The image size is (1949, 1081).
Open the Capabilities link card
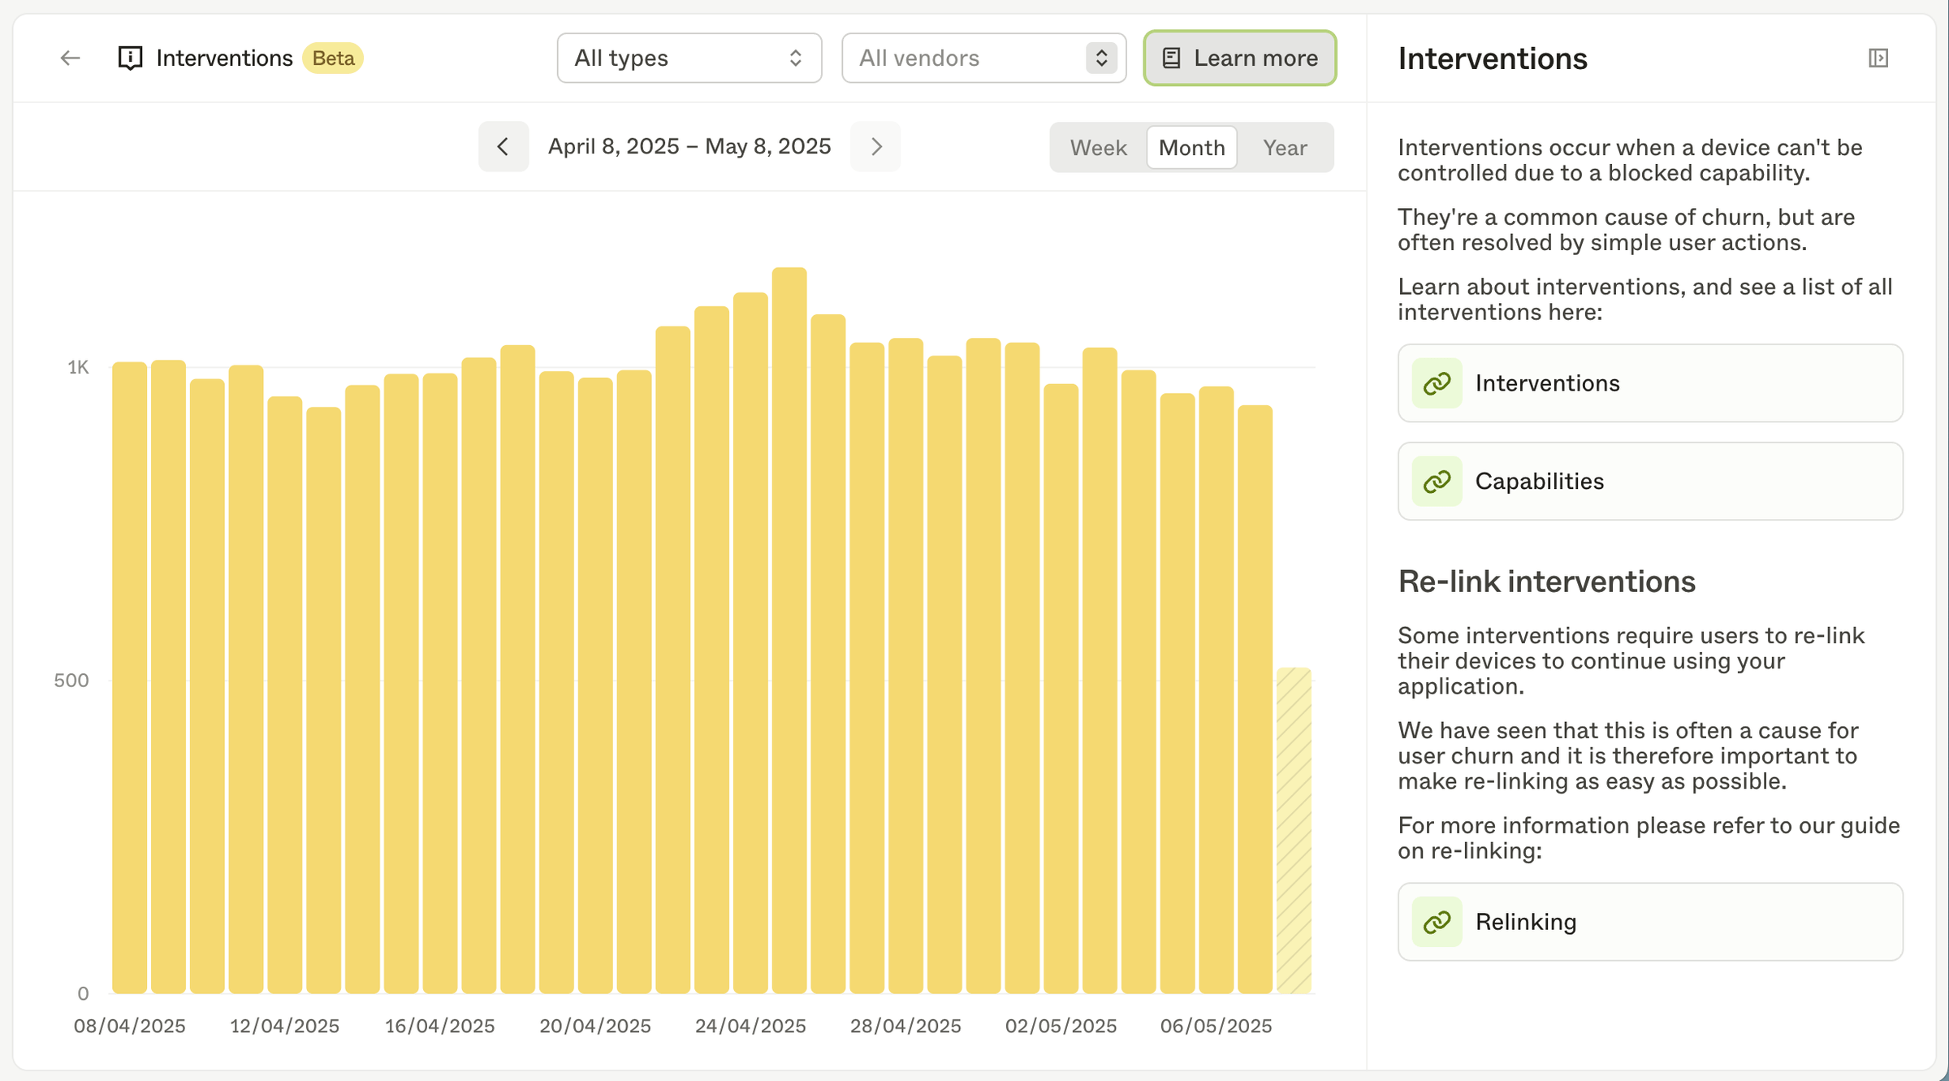click(x=1649, y=481)
